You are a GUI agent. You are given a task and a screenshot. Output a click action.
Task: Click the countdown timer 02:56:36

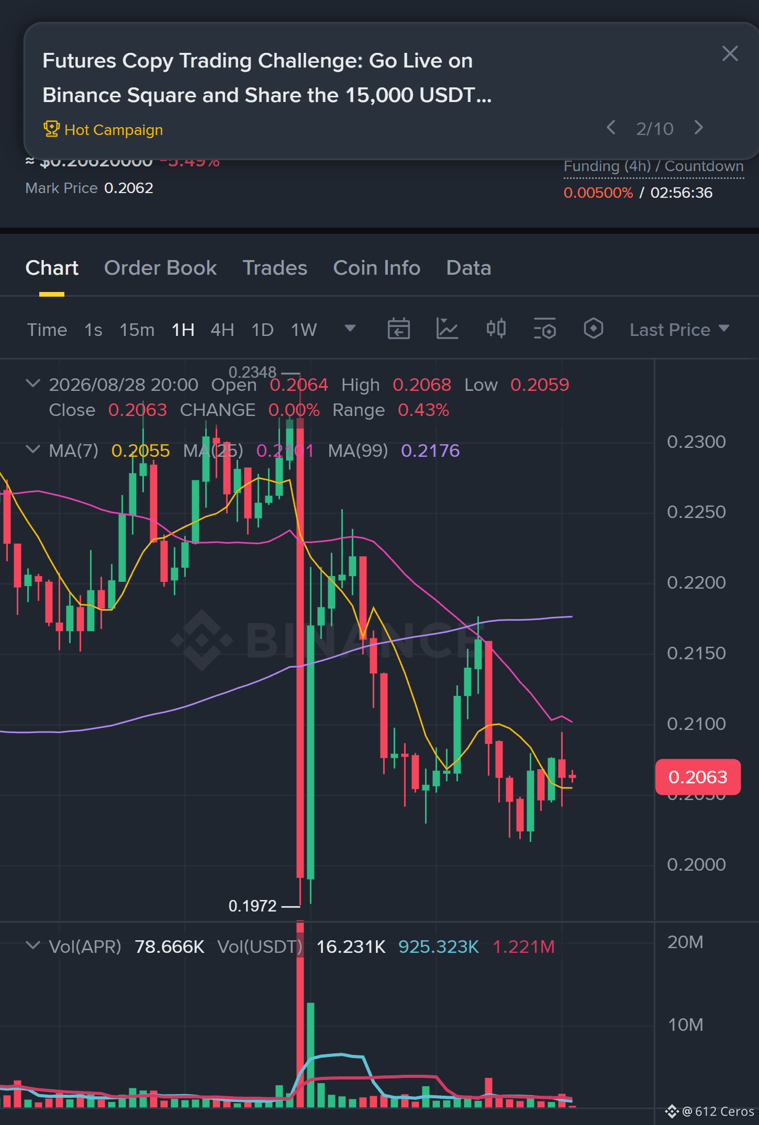(682, 193)
